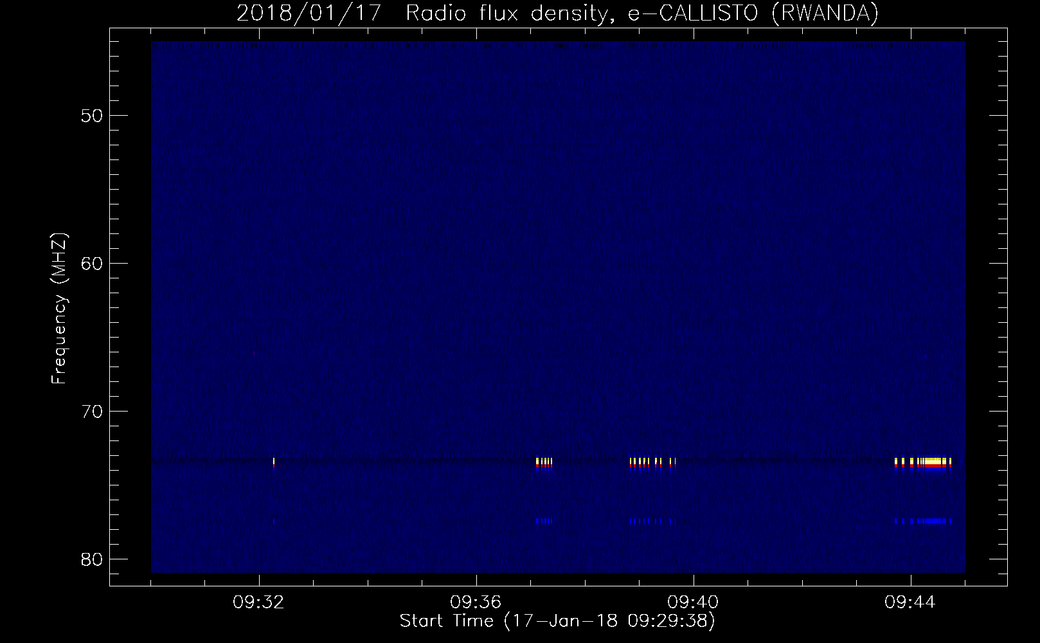Click the burst cluster near 09:39 at 73 MHz
1040x643 pixels.
point(653,464)
